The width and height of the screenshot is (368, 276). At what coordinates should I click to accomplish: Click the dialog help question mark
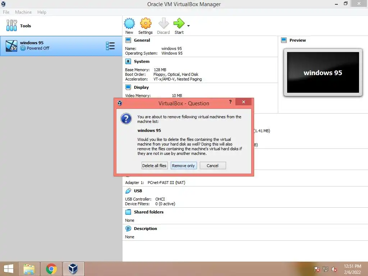click(230, 102)
